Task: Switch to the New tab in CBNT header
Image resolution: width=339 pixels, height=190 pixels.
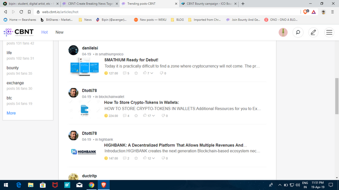Action: tap(59, 32)
